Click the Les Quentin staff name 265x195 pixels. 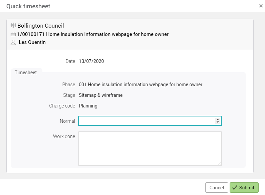tap(32, 43)
